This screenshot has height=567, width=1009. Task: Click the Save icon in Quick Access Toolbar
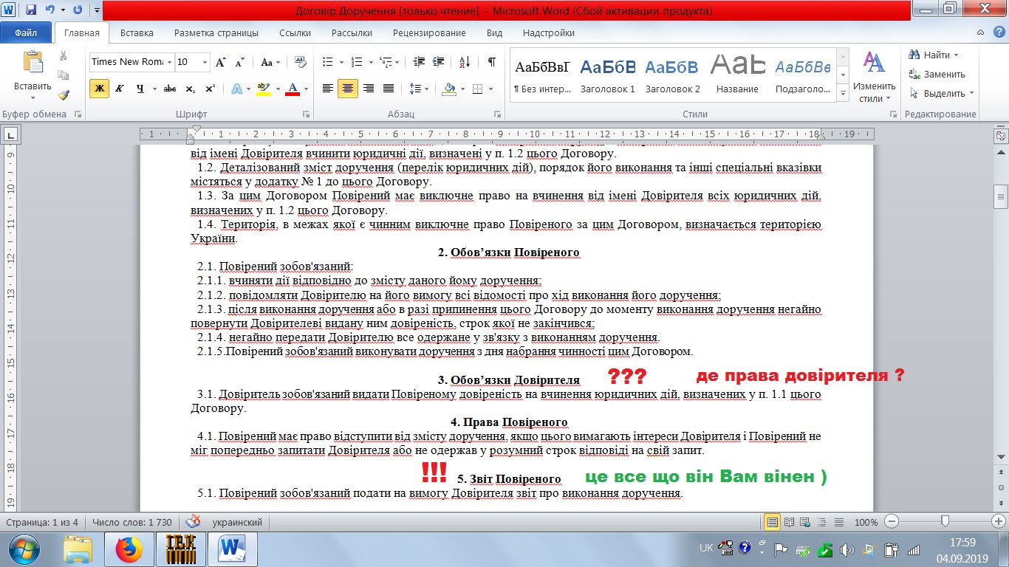30,10
